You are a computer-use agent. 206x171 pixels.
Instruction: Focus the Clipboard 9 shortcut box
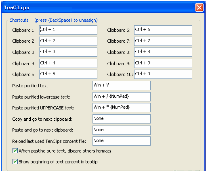(x=163, y=63)
